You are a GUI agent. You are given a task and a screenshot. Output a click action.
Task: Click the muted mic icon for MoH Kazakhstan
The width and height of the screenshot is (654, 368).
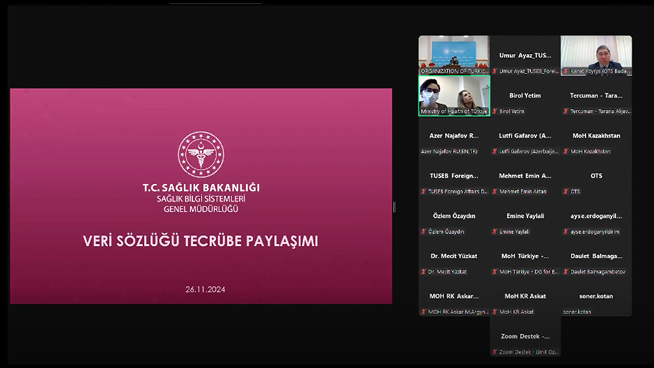coord(565,151)
